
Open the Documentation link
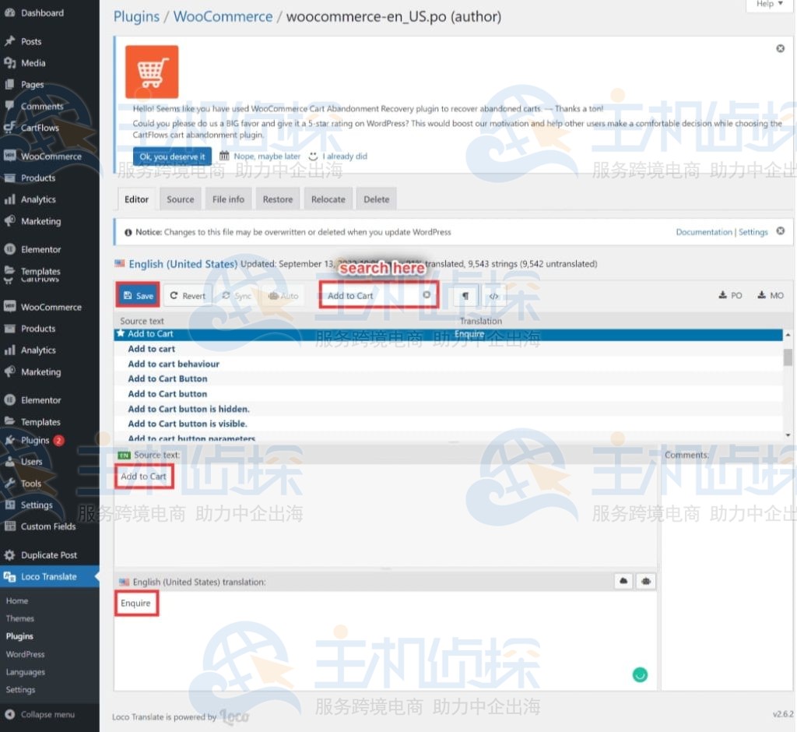(x=704, y=232)
